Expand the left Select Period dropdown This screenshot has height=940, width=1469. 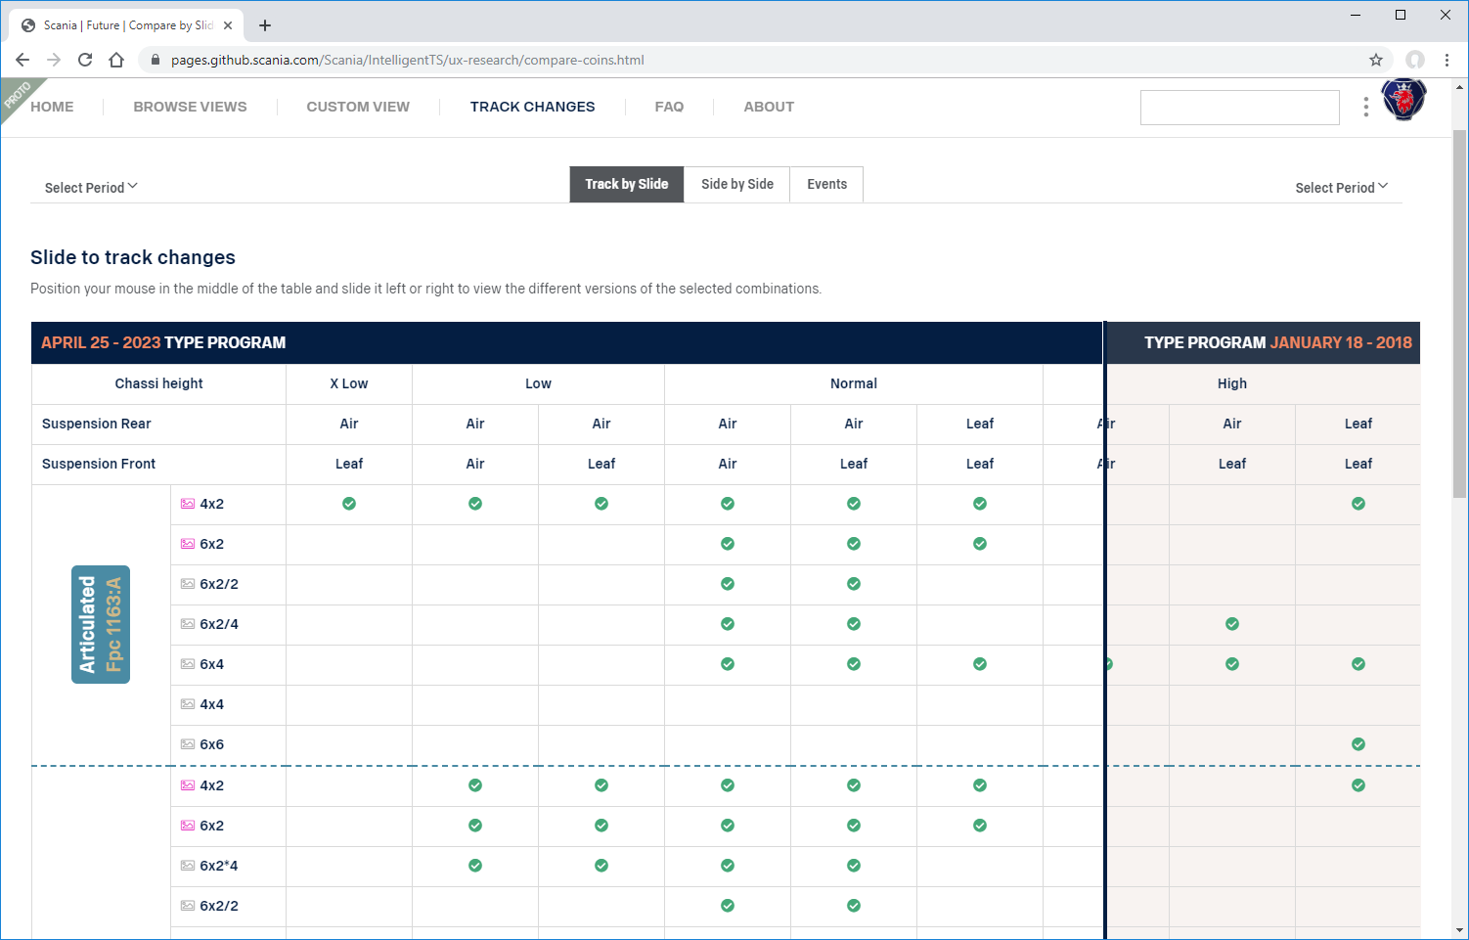(91, 187)
